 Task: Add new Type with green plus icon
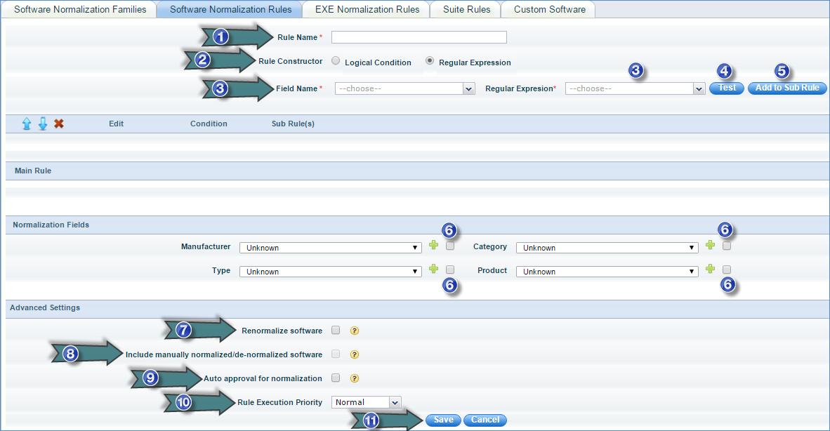[433, 270]
